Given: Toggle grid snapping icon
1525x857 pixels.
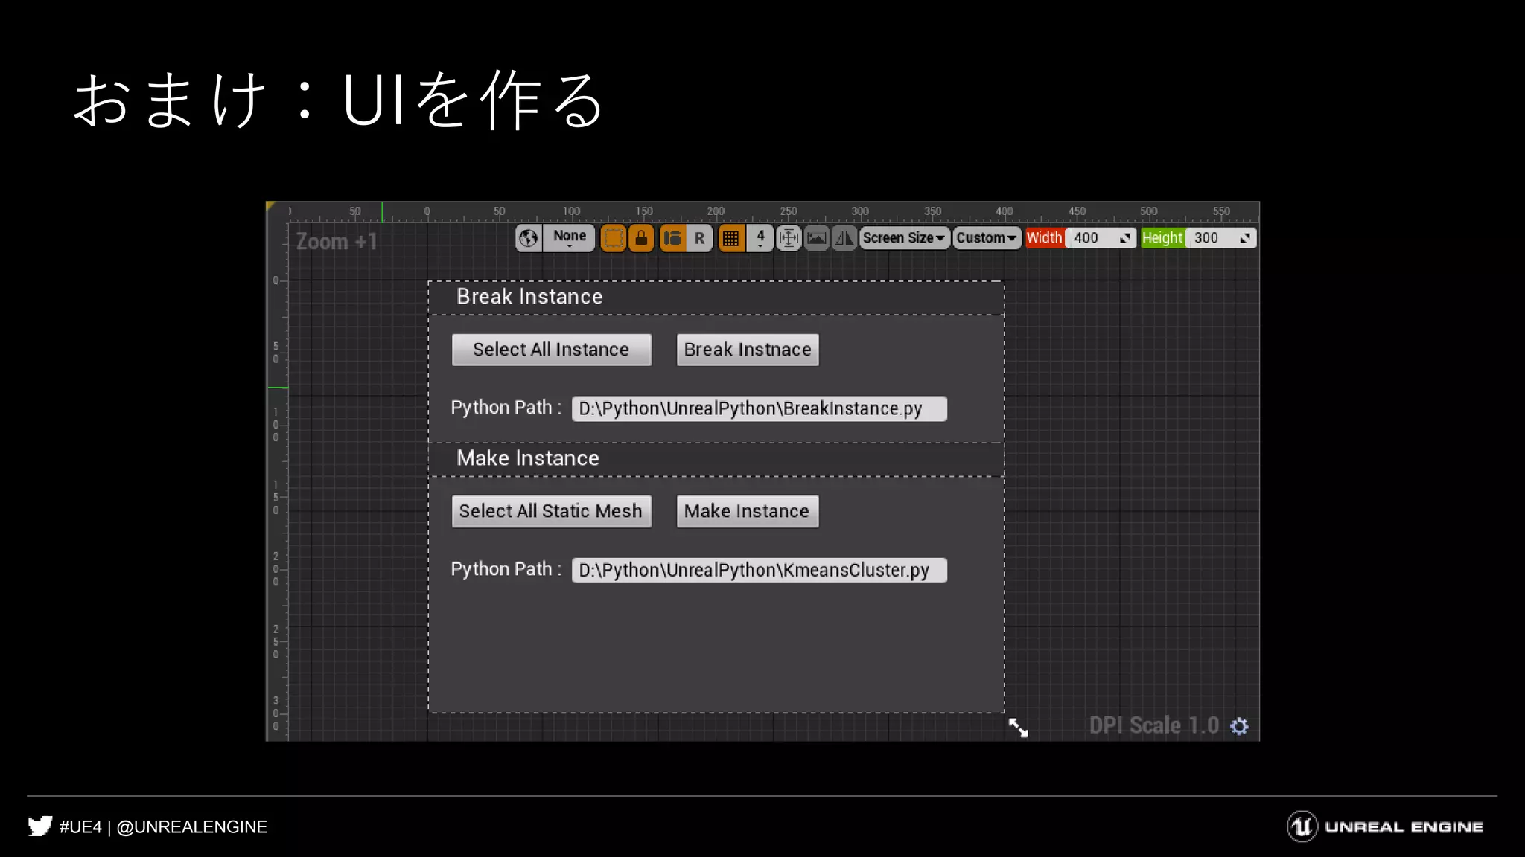Looking at the screenshot, I should (731, 238).
